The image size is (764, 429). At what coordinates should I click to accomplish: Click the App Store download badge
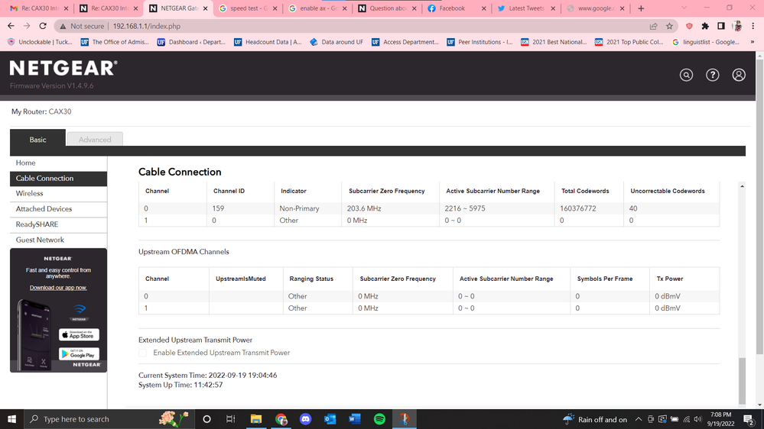(80, 335)
